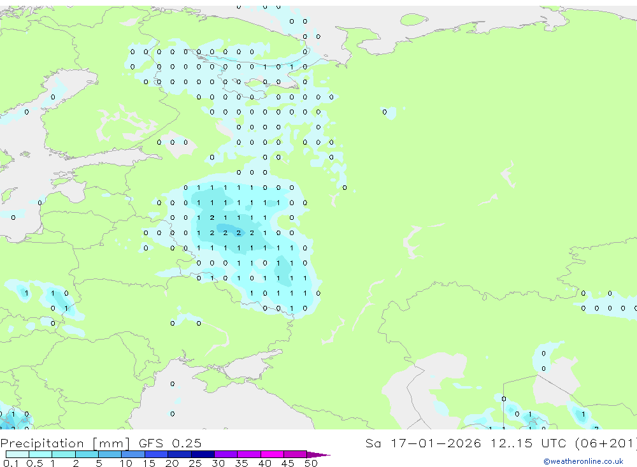Click the 'Precipitation [mm]' title text
Screen dimensions: 637x467
[65, 443]
